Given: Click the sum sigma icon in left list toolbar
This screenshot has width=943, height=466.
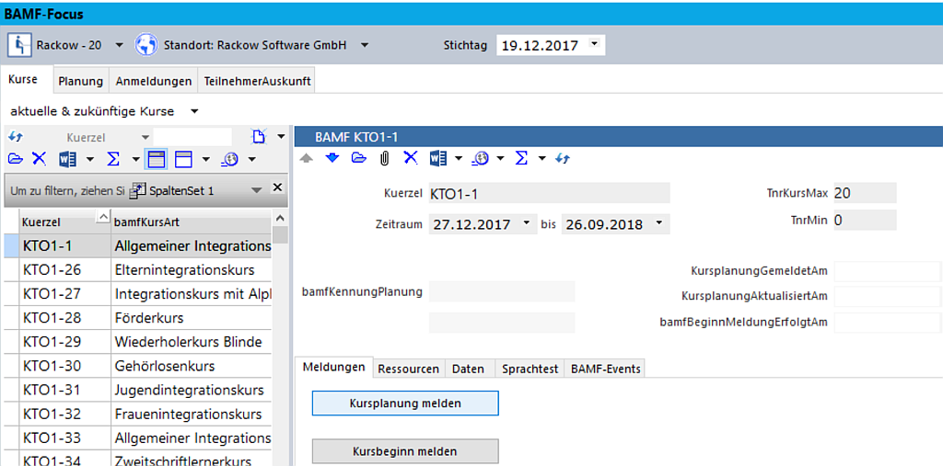Looking at the screenshot, I should point(113,159).
